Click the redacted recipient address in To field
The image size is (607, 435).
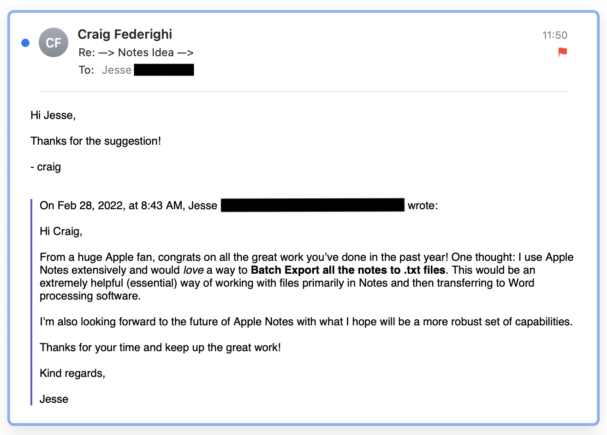point(164,70)
